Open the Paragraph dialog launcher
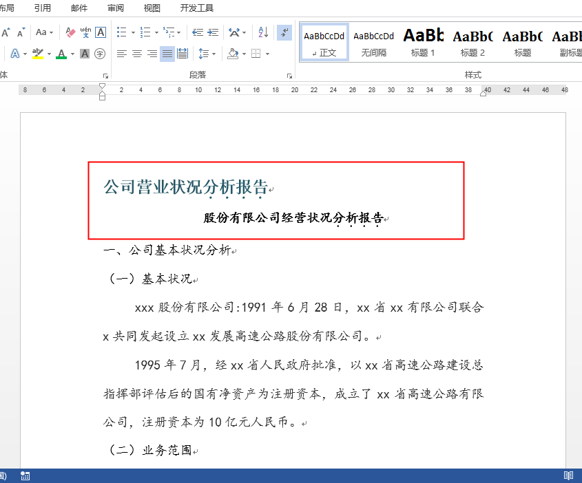582x483 pixels. (x=289, y=76)
